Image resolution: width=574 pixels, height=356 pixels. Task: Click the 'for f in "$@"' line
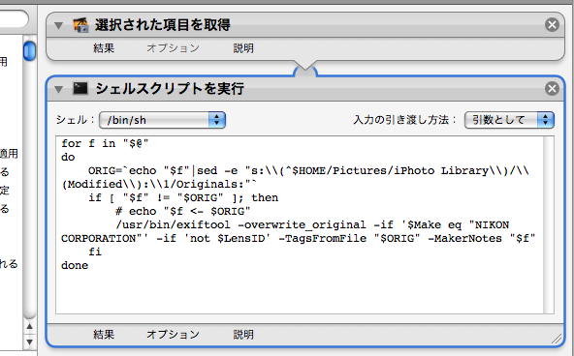pos(105,143)
